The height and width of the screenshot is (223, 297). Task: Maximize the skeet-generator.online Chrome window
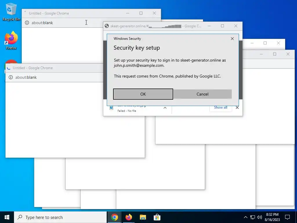[x=222, y=26]
